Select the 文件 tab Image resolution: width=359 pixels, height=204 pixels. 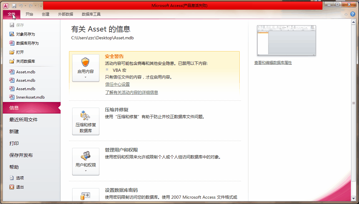[12, 14]
